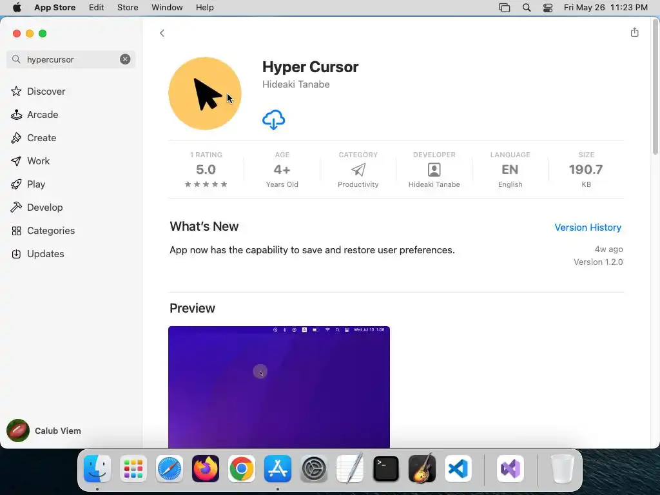Open the Help menu

[x=204, y=8]
